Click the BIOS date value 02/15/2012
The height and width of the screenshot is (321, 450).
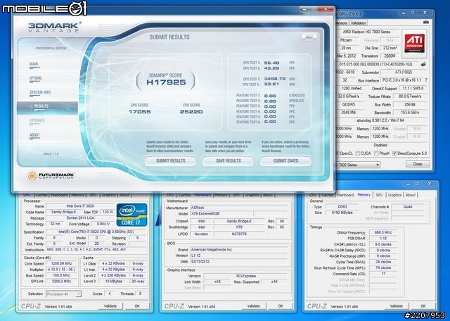tap(239, 262)
